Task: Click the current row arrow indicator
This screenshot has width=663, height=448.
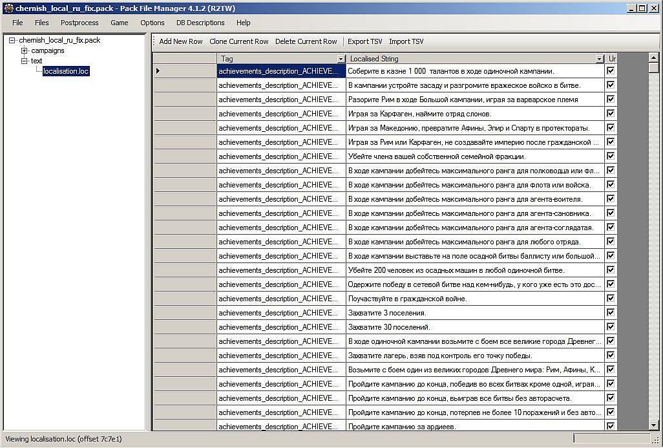Action: pos(158,71)
